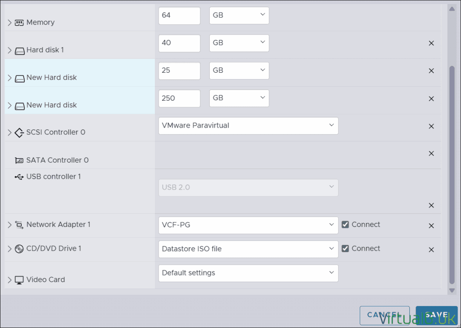This screenshot has height=328, width=461.
Task: Click the SAVE button
Action: [436, 315]
